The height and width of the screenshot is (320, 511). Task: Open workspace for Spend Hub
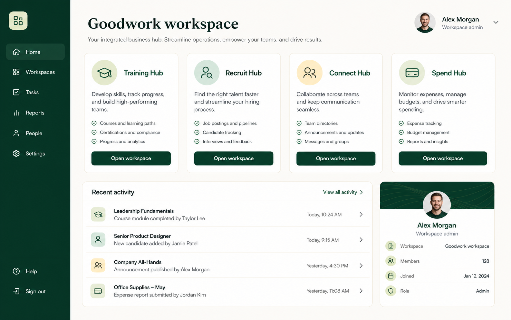tap(443, 158)
